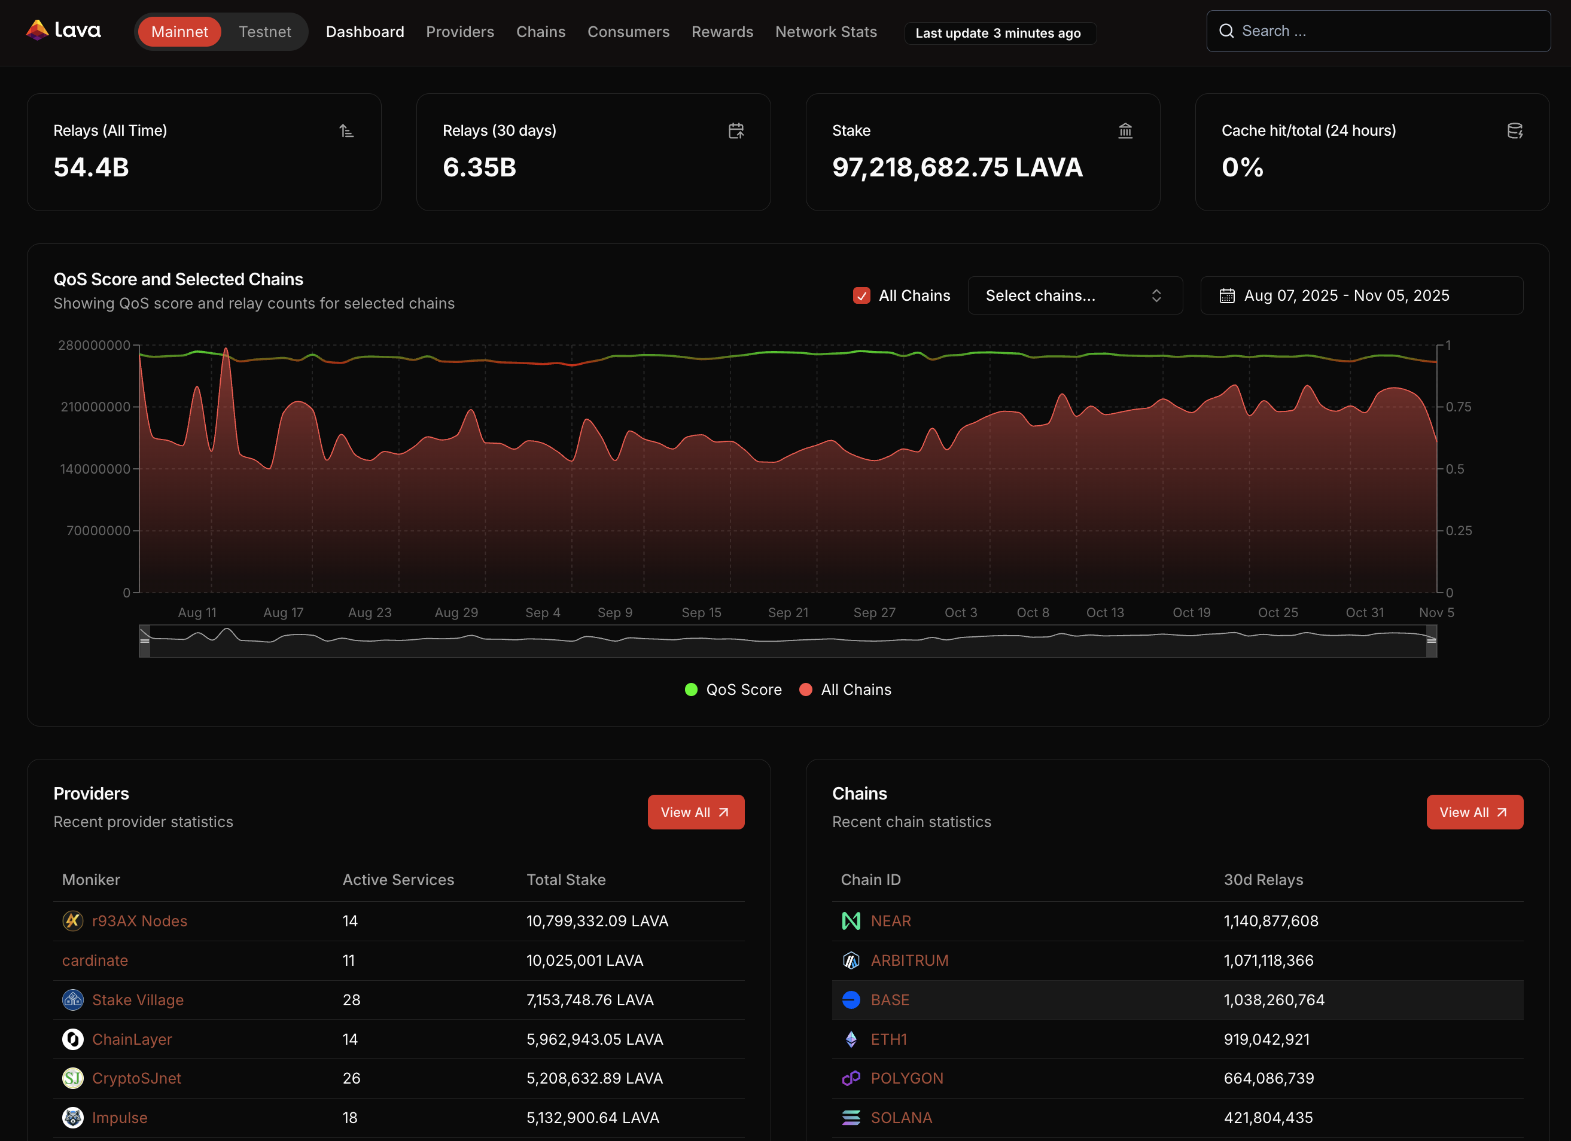The image size is (1571, 1141).
Task: Click the Search input field
Action: pyautogui.click(x=1377, y=30)
